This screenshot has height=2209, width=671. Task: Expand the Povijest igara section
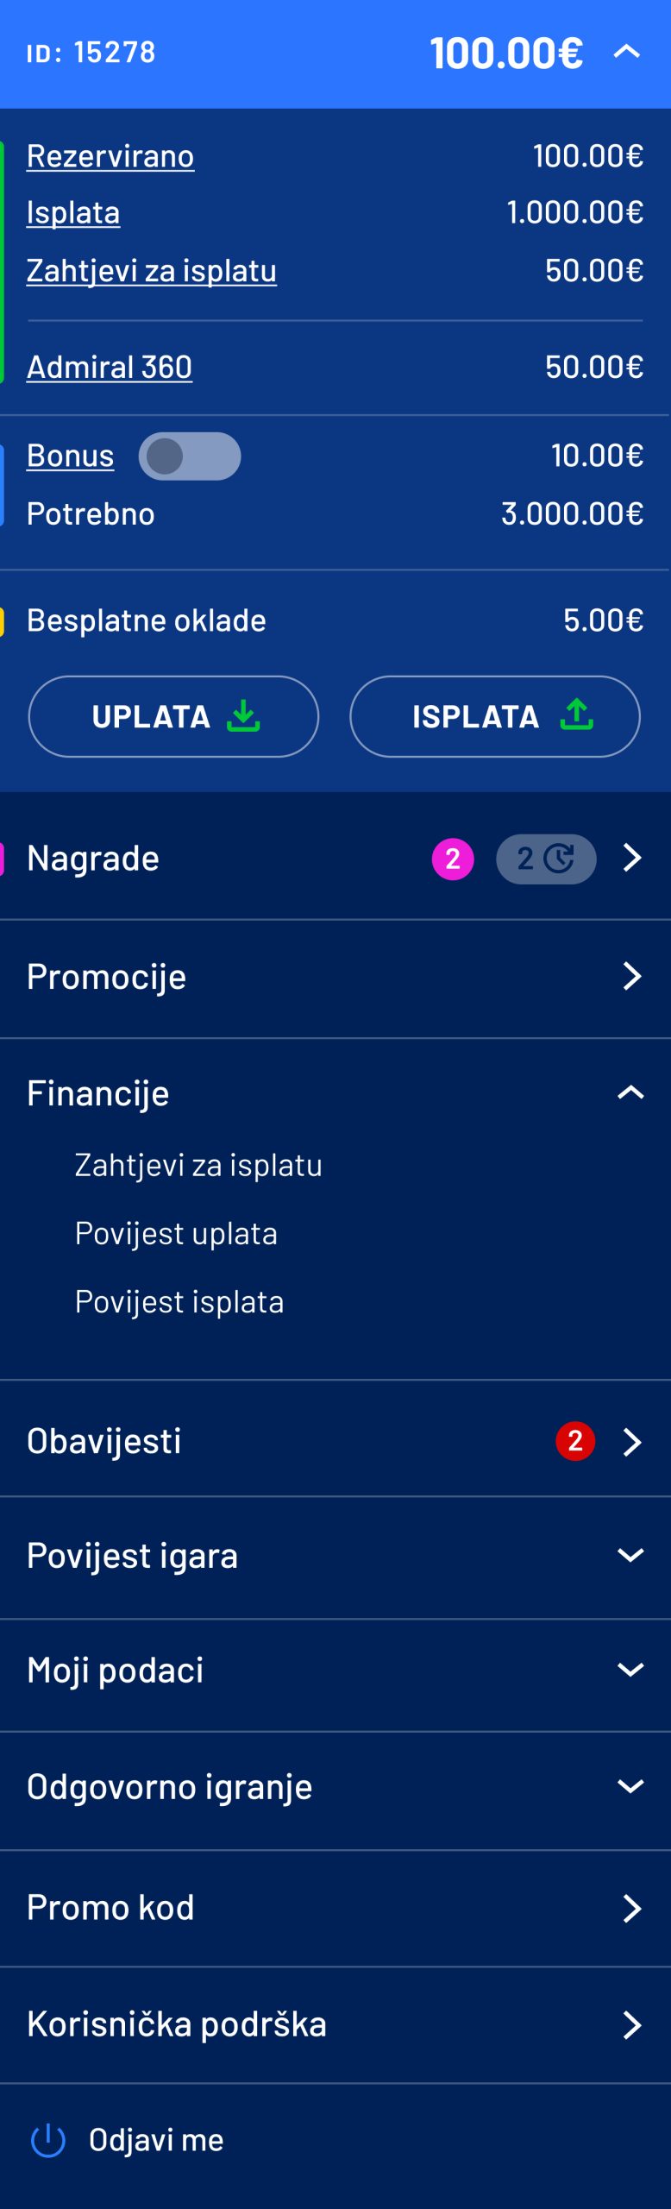630,1555
